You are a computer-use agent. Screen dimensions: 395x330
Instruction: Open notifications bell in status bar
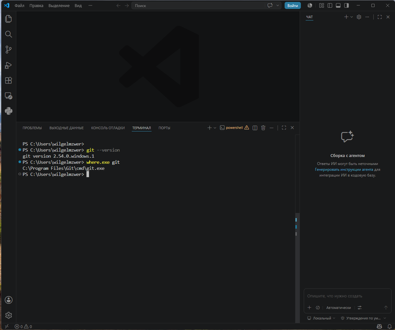click(390, 326)
